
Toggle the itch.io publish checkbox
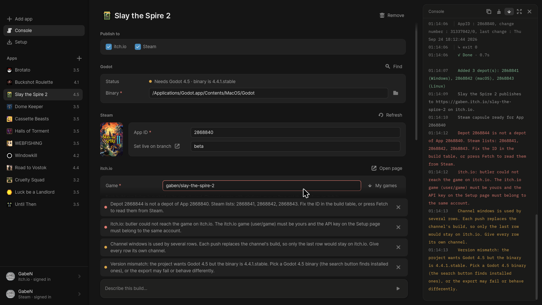click(109, 47)
